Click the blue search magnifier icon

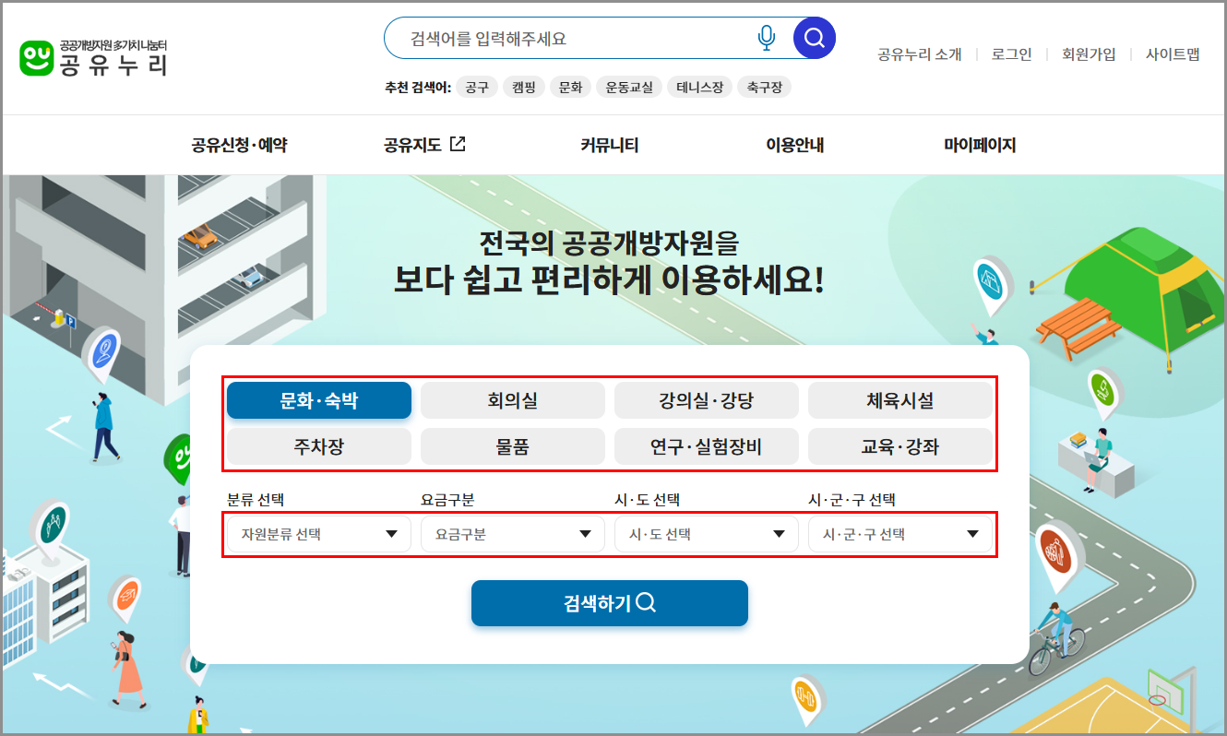[x=813, y=37]
